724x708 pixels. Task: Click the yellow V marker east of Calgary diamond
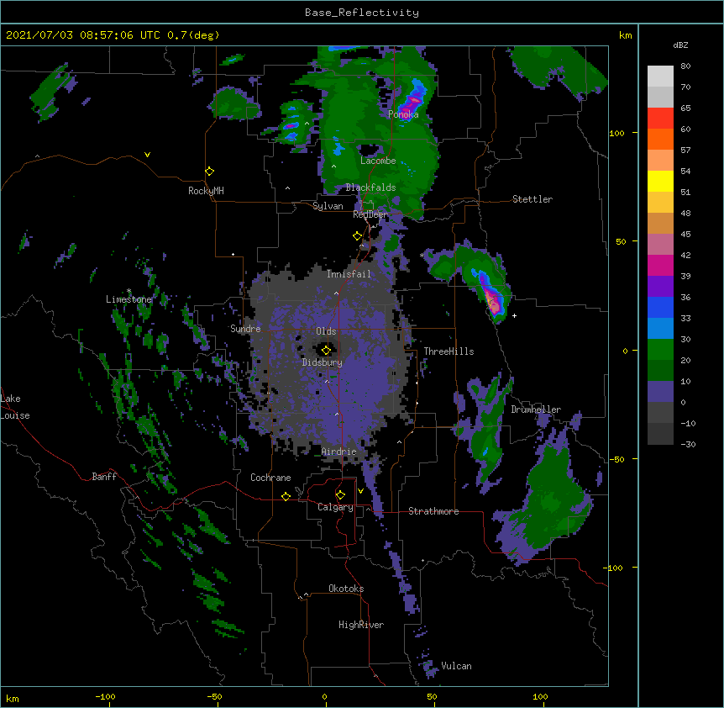pos(360,491)
